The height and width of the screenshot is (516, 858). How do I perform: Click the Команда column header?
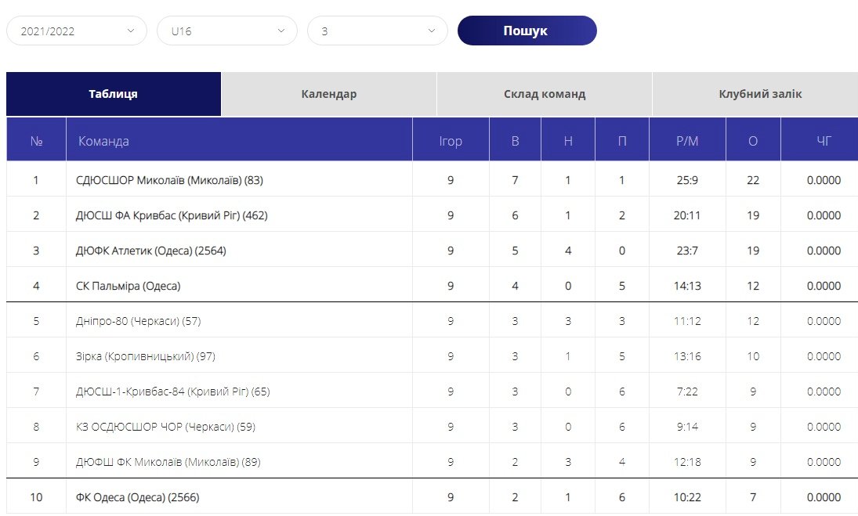click(x=103, y=141)
